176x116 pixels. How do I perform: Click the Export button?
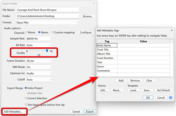coord(90,112)
